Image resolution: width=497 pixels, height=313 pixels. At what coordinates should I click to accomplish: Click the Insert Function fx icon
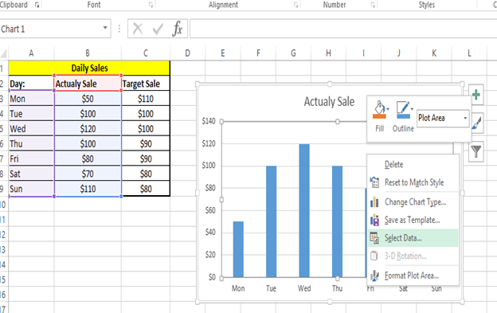coord(177,29)
